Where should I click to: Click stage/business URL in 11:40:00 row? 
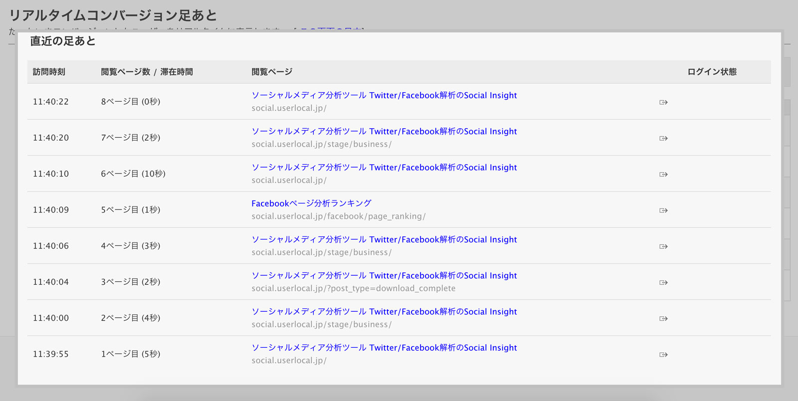coord(322,324)
